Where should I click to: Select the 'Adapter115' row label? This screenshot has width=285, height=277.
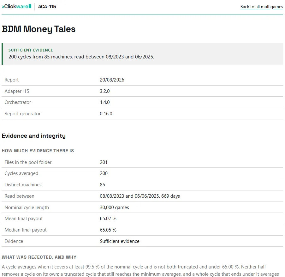(x=17, y=91)
